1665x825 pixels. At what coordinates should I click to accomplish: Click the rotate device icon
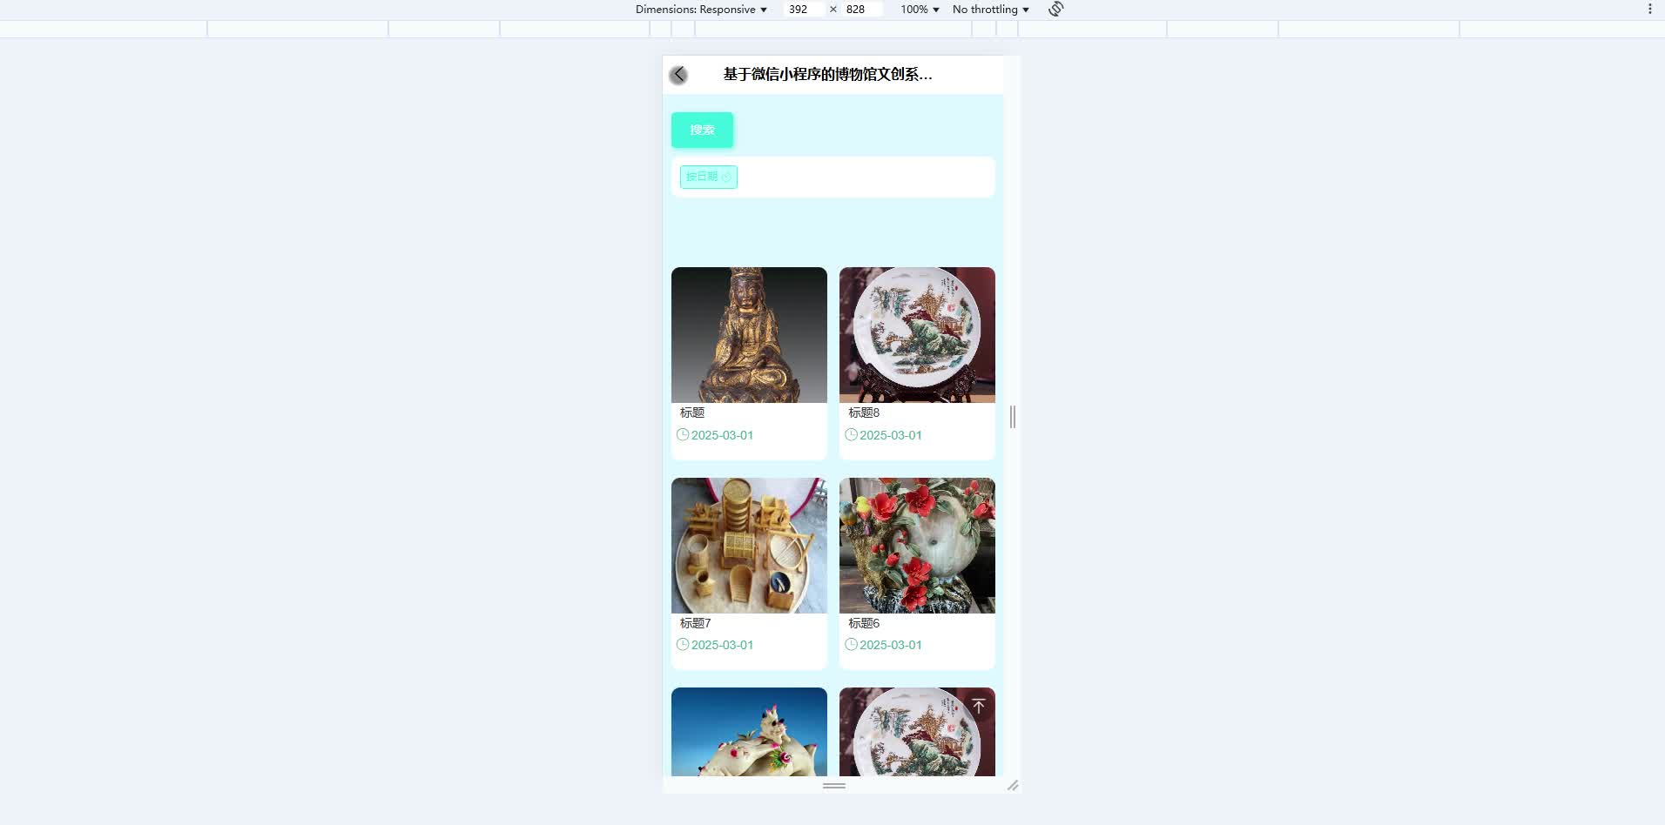[x=1056, y=9]
